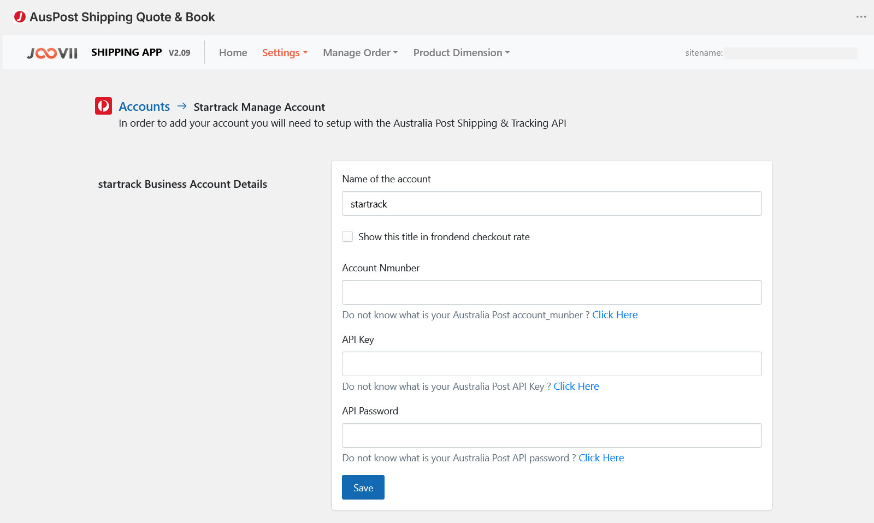Image resolution: width=874 pixels, height=523 pixels.
Task: Click the red Australia Post icon
Action: pyautogui.click(x=103, y=106)
